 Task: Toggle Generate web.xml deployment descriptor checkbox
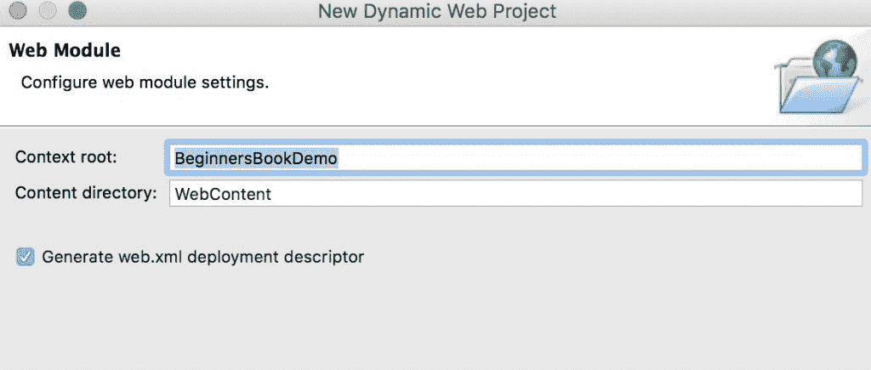[x=26, y=256]
